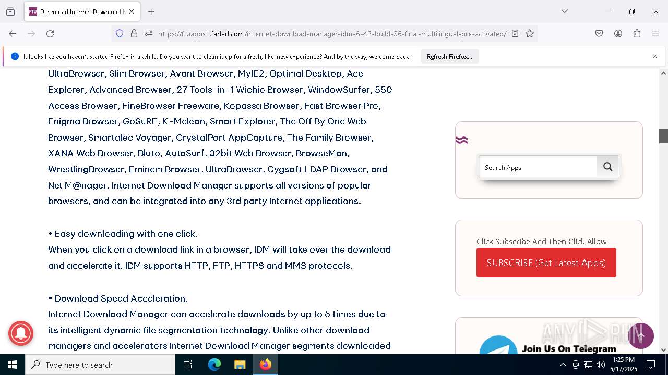This screenshot has width=668, height=375.
Task: Switch to Firefox taskbar icon
Action: coord(265,365)
